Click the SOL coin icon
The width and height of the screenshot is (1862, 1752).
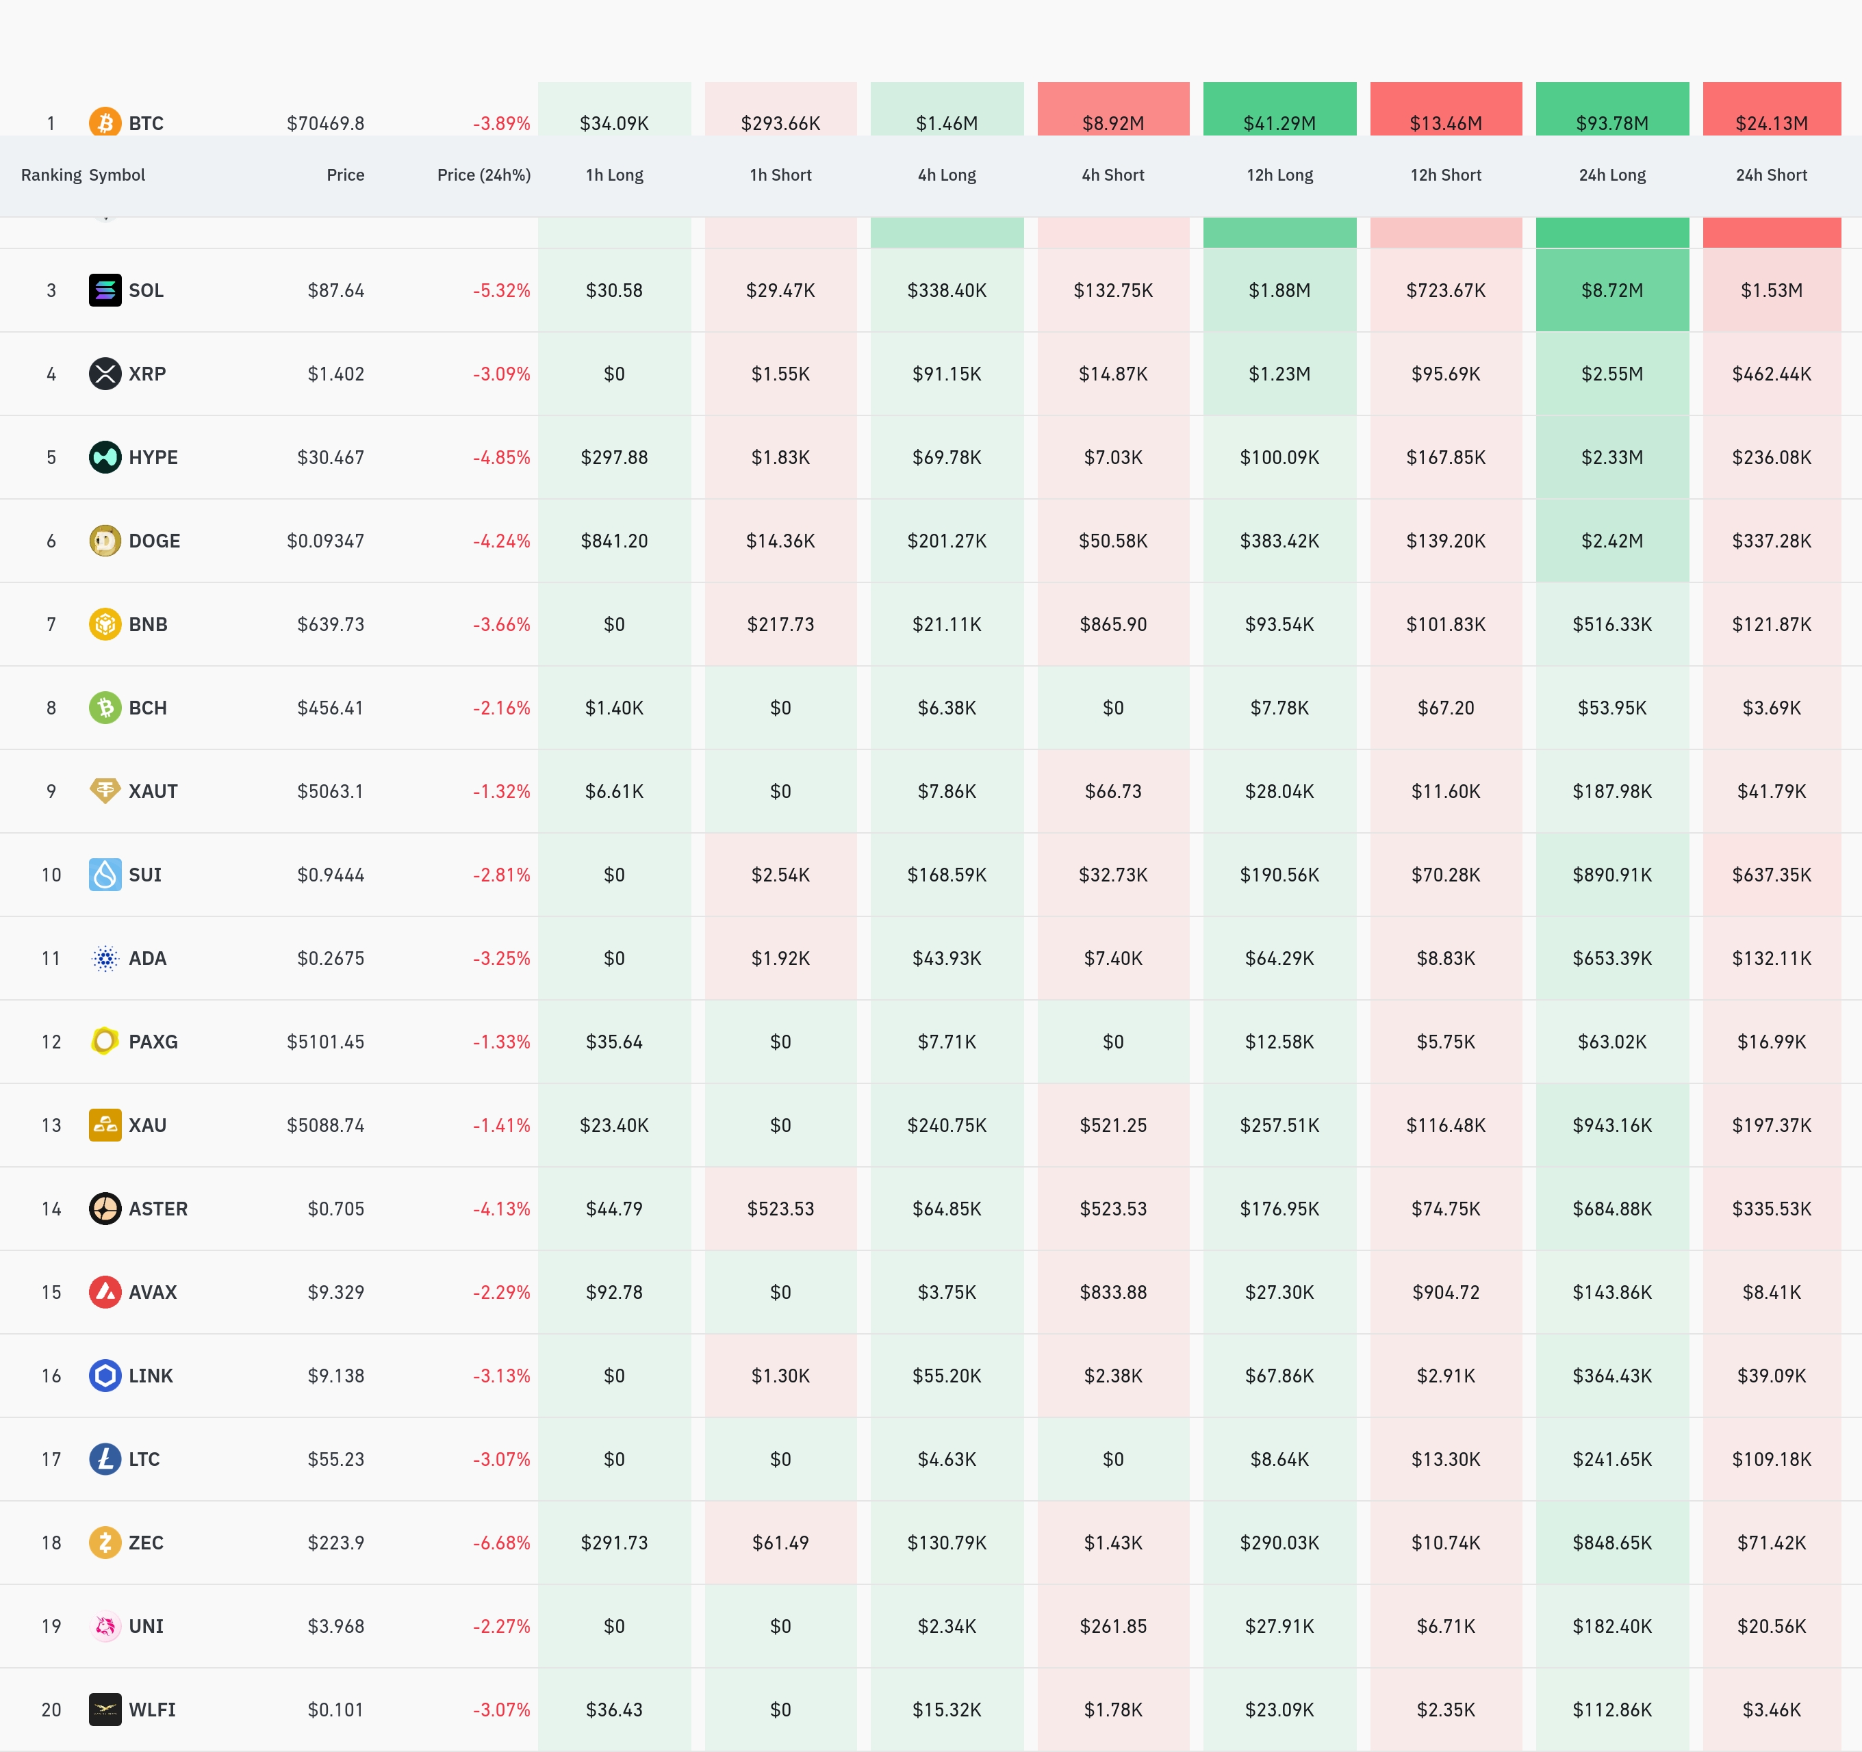105,290
